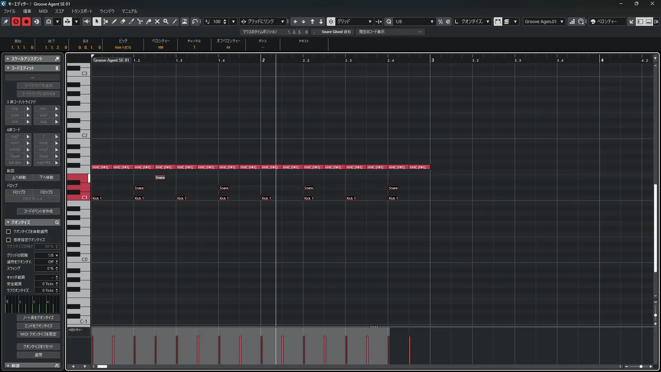Click the クオンタイズをリセット button
The width and height of the screenshot is (661, 372).
tap(38, 347)
